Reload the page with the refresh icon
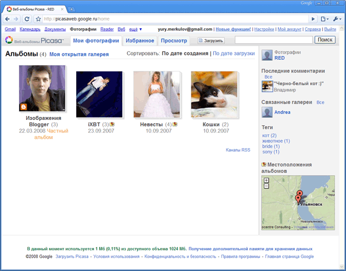This screenshot has width=346, height=271. 27,19
